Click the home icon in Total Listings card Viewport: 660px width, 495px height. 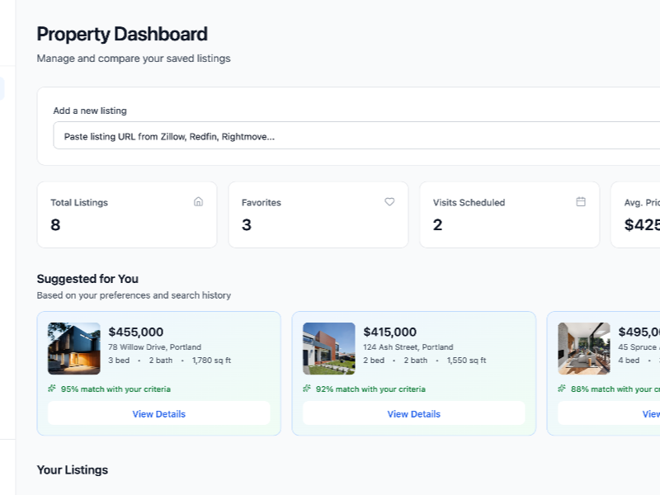(198, 201)
